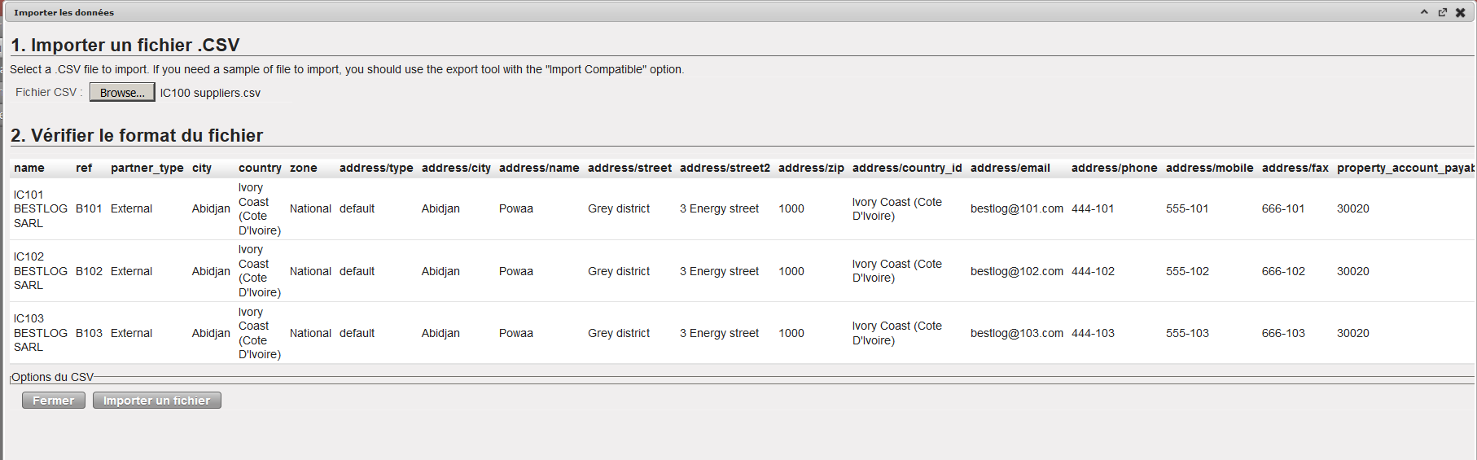Click the selected file name IC100 suppliers.csv
Image resolution: width=1477 pixels, height=460 pixels.
(210, 93)
